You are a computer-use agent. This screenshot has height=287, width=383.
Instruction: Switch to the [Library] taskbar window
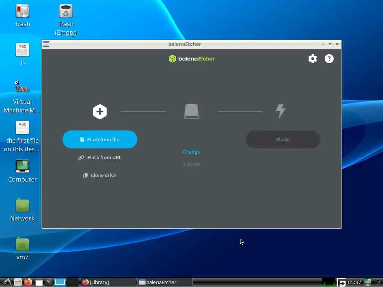pos(109,283)
